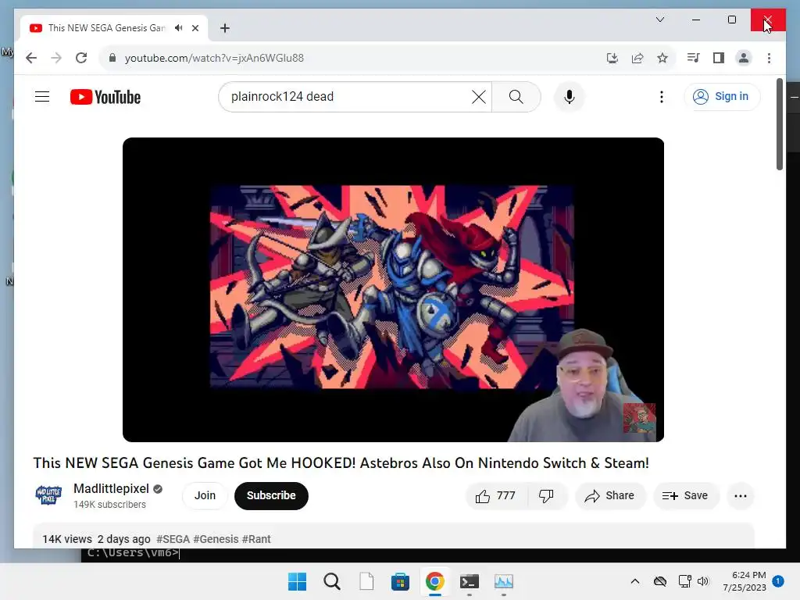Open the Chrome profile avatar
The image size is (800, 600).
744,58
